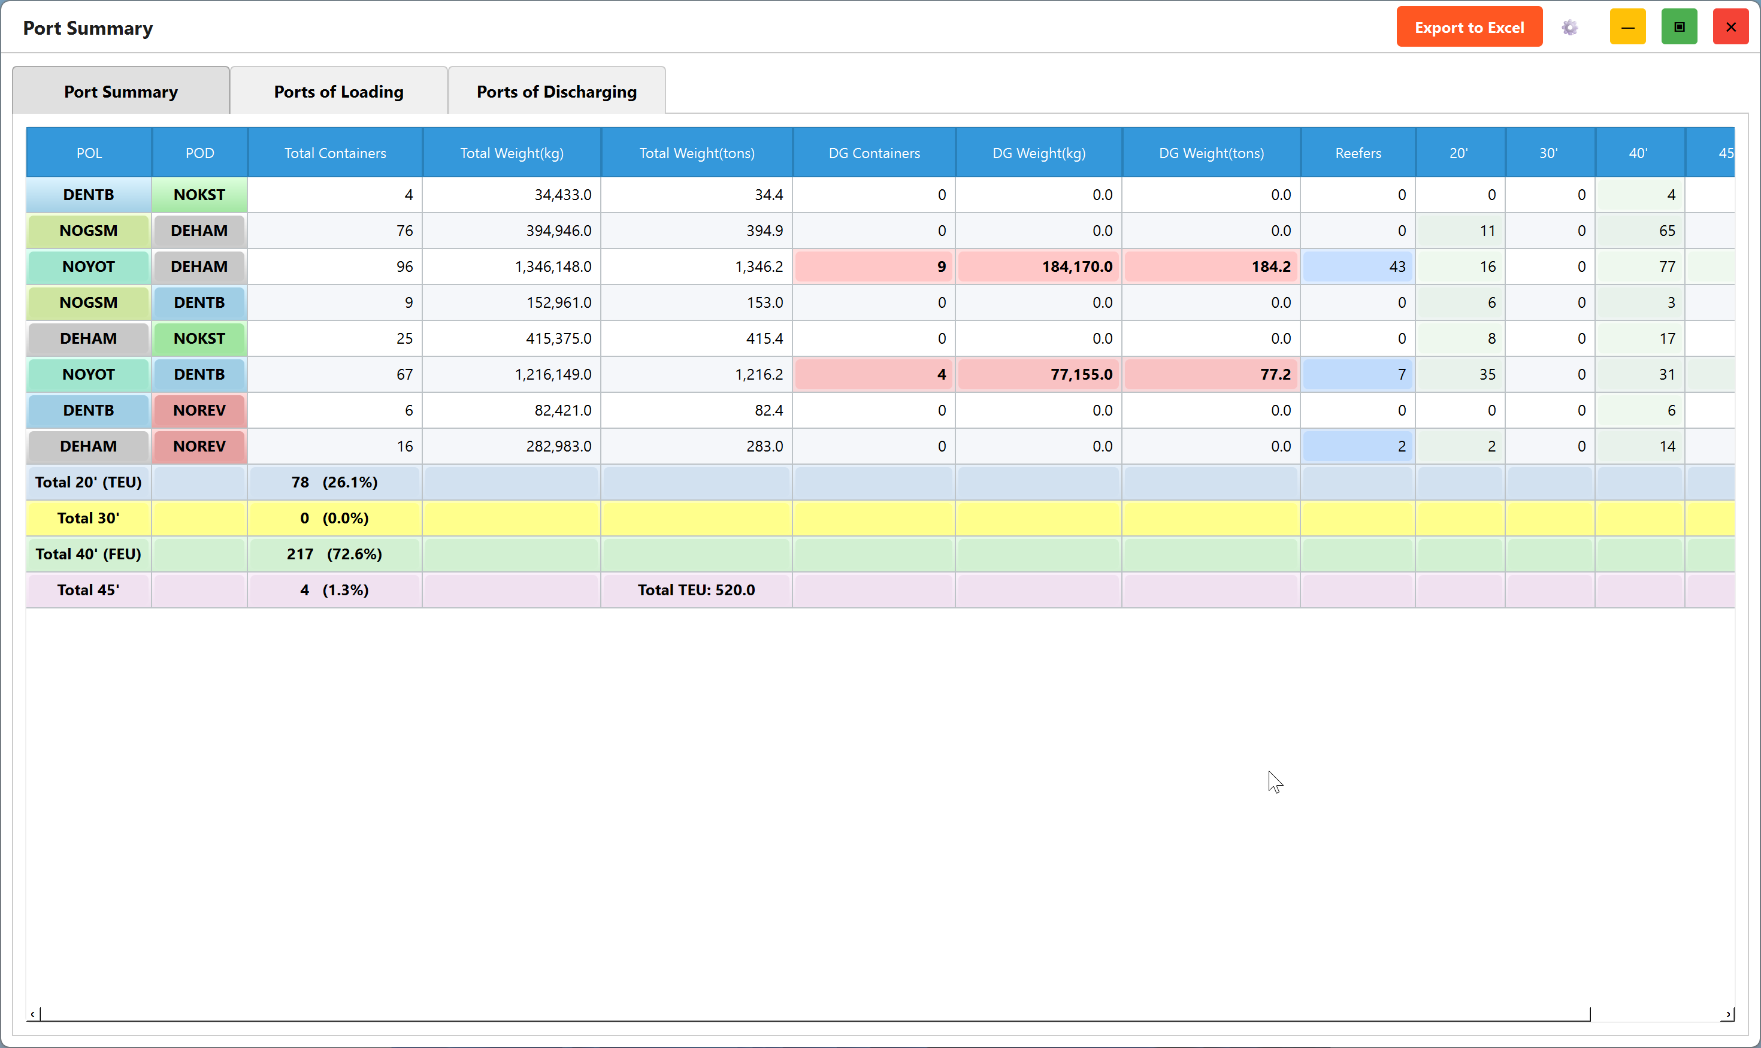Click the DG Containers column header
1761x1048 pixels.
click(874, 153)
